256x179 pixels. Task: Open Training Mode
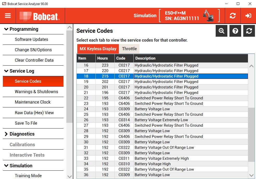33,175
